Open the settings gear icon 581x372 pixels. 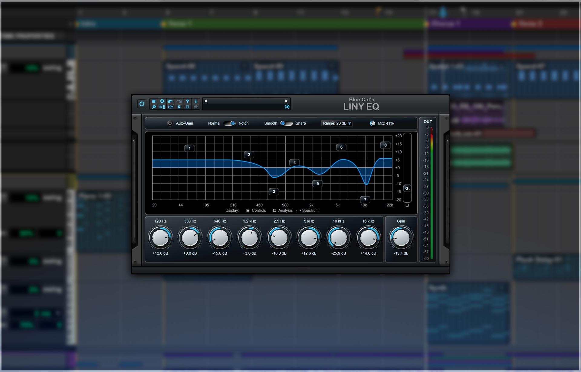(x=162, y=101)
